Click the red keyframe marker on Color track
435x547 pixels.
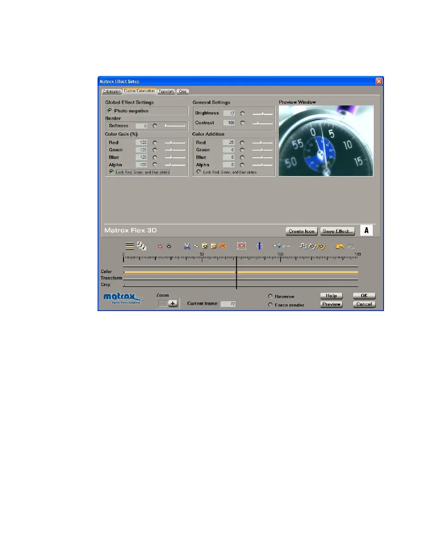point(236,272)
